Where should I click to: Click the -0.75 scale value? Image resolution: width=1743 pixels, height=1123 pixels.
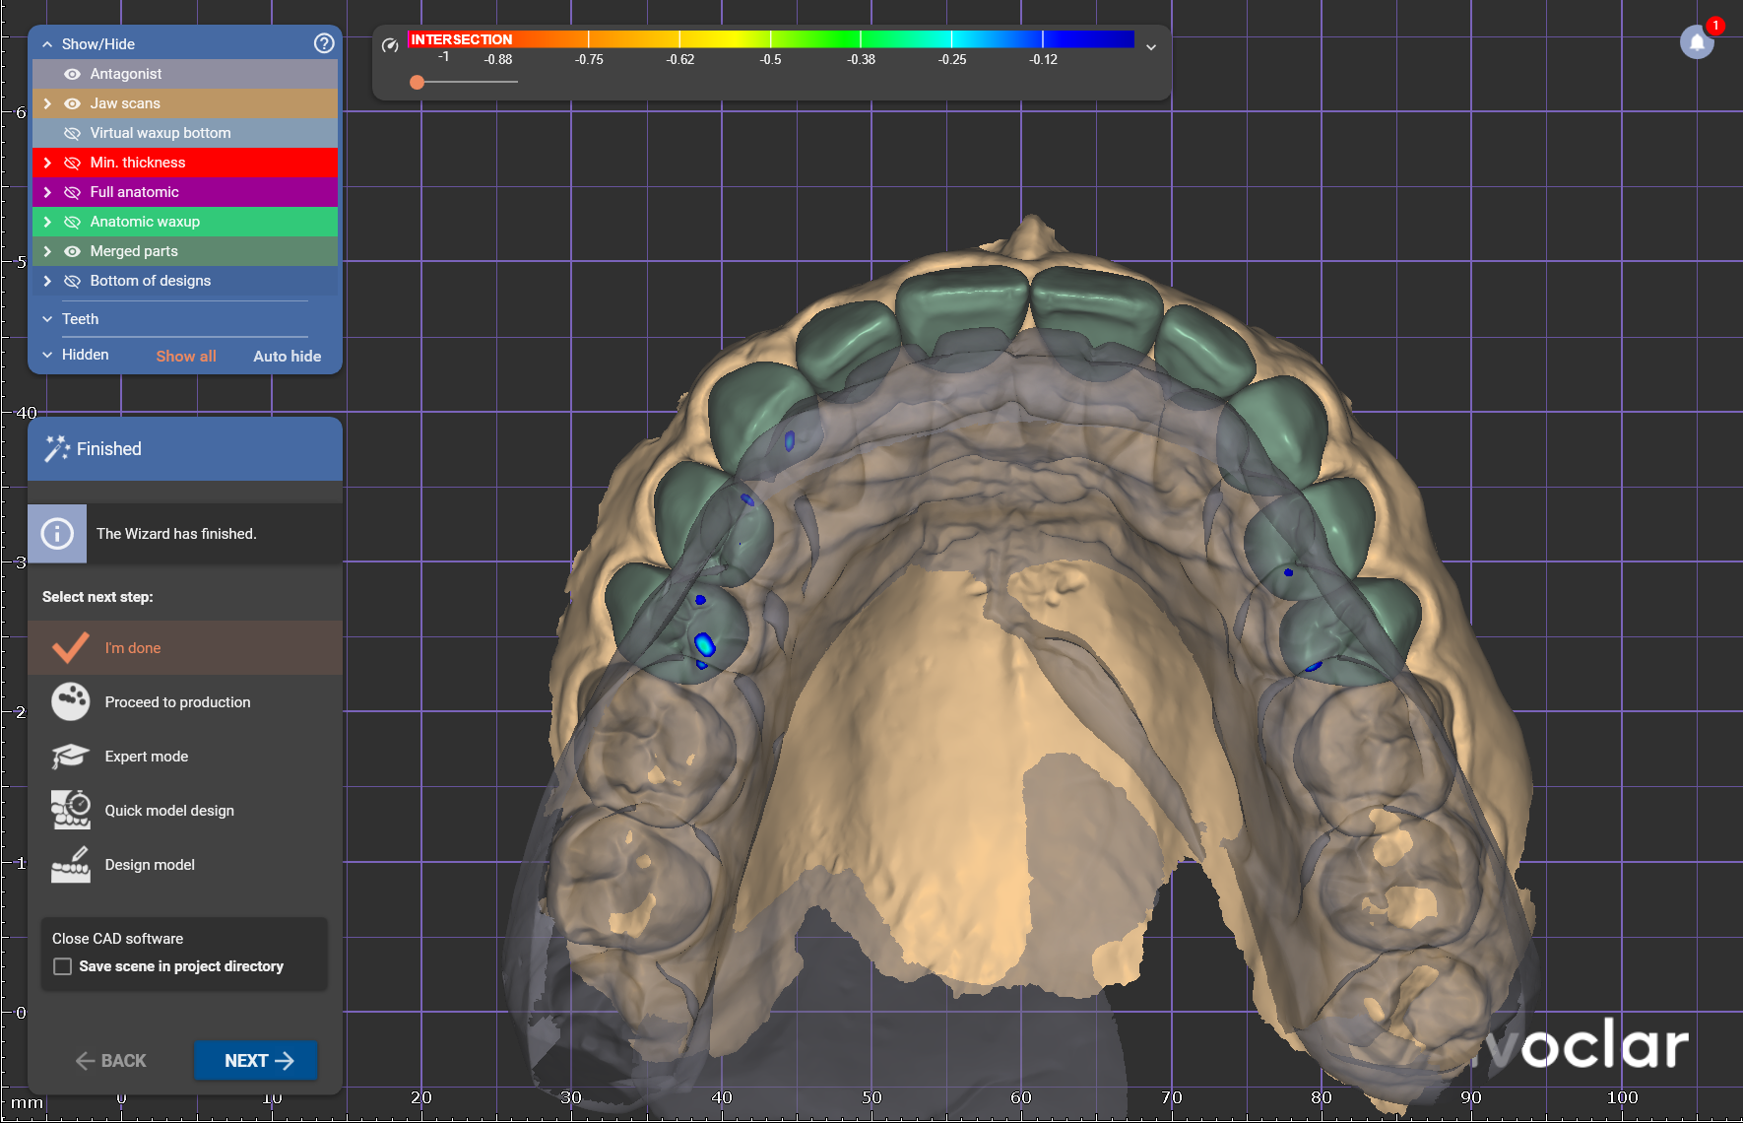coord(589,59)
